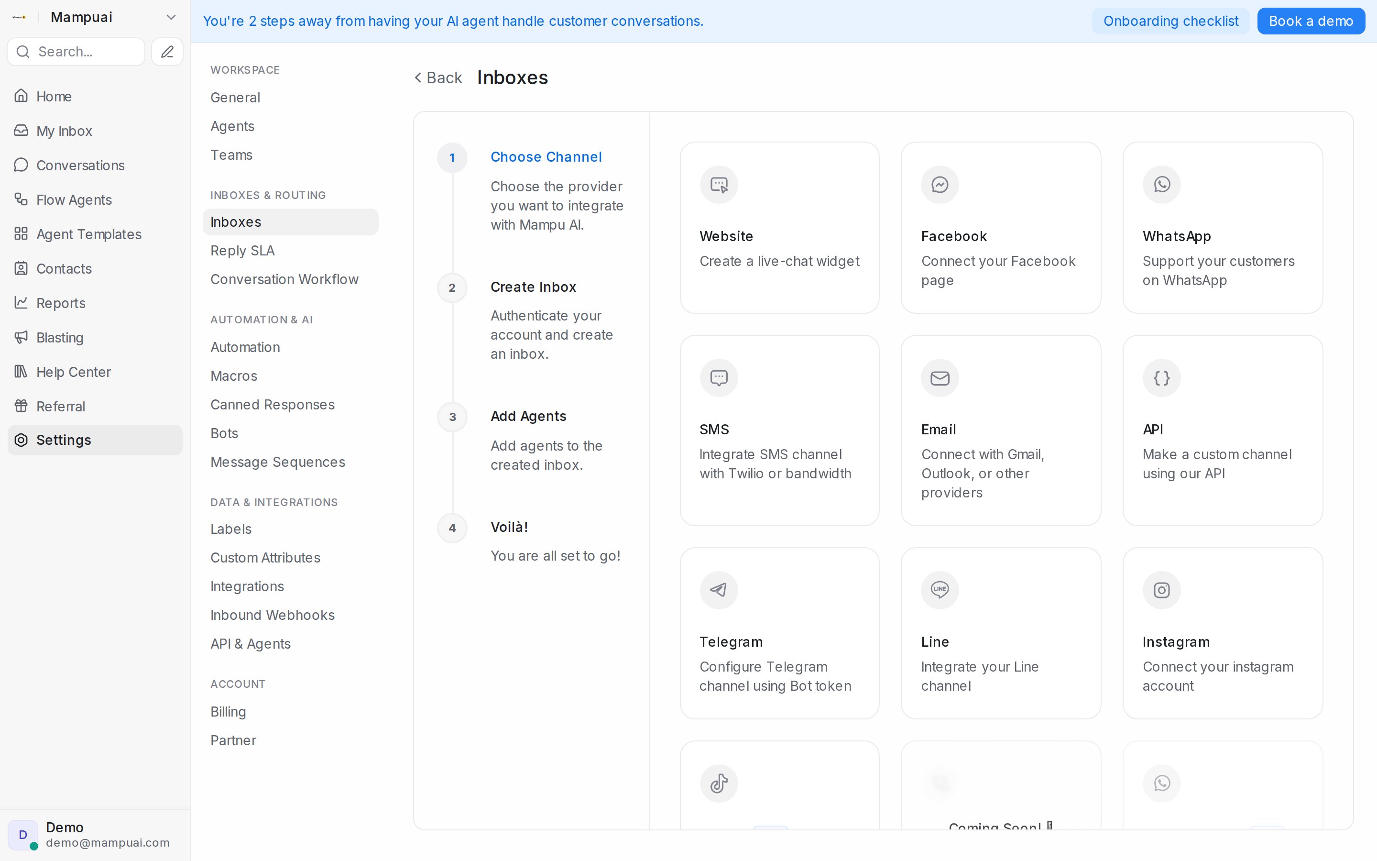The height and width of the screenshot is (861, 1377).
Task: Select the Line channel icon
Action: point(940,590)
